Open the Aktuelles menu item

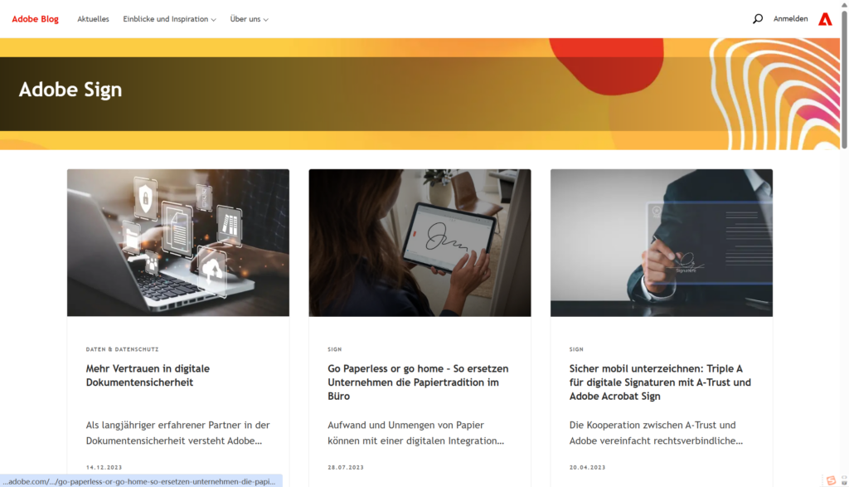[93, 19]
